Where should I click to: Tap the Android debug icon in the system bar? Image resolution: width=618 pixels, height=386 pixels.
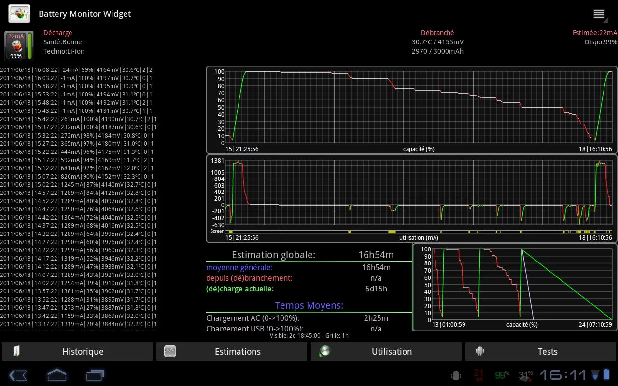click(x=455, y=375)
